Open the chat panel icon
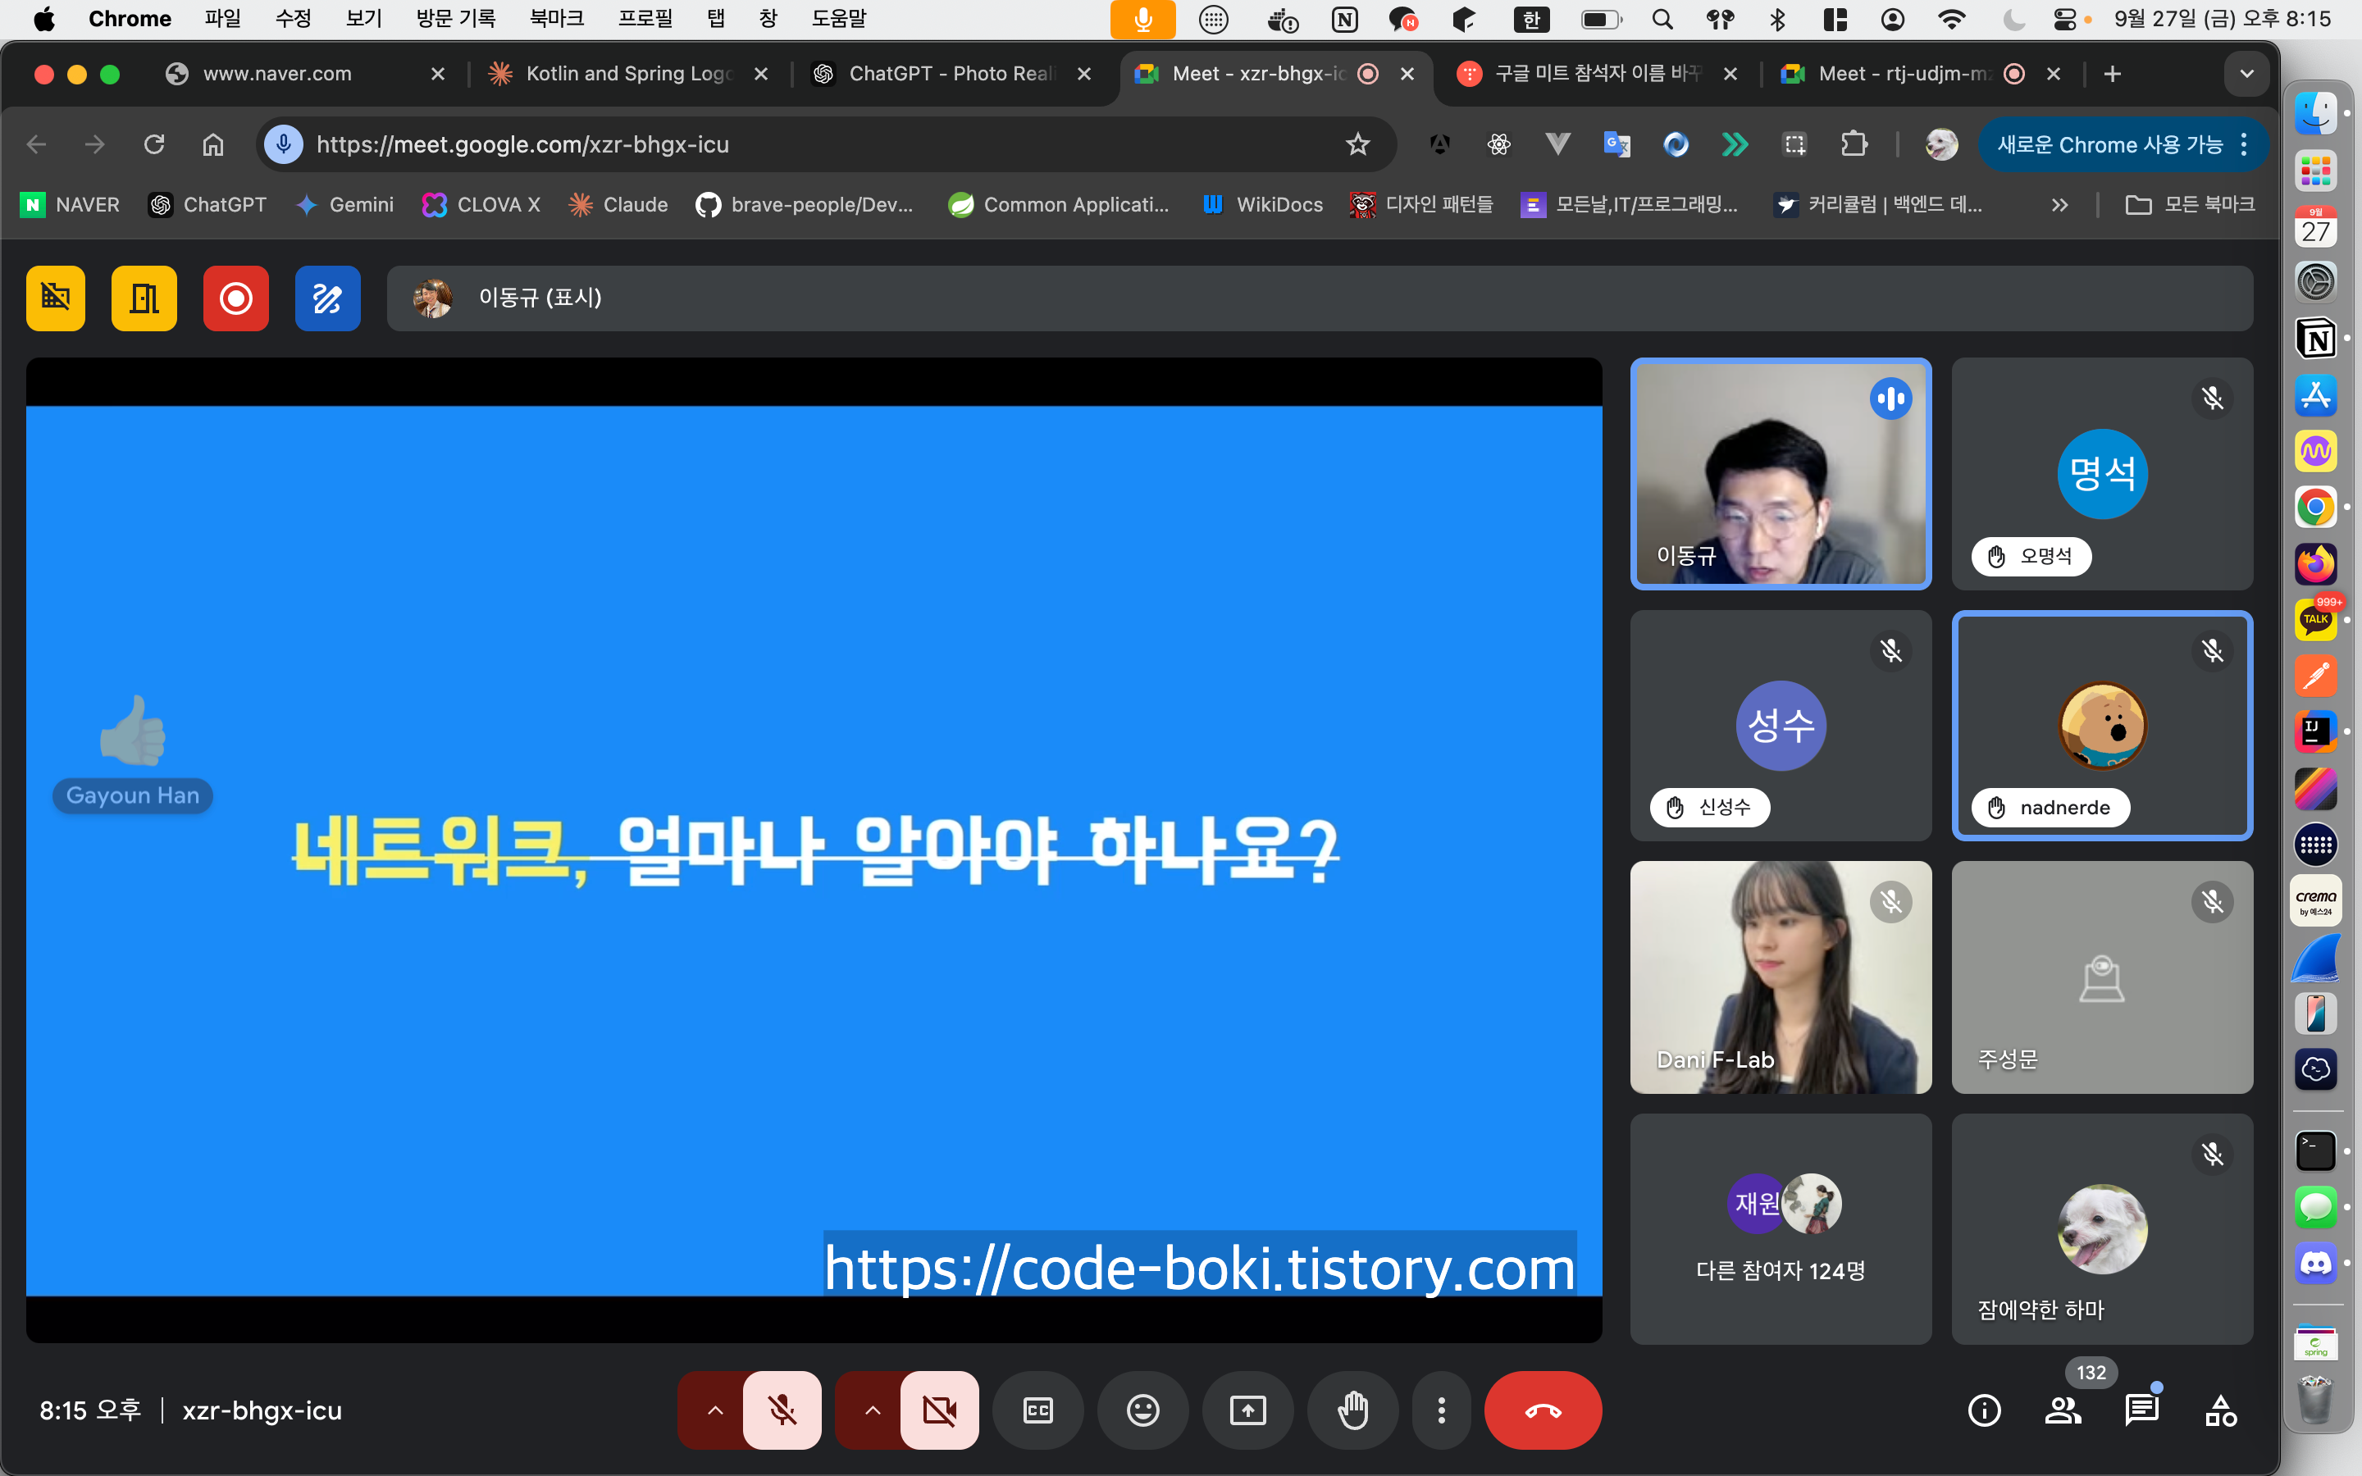This screenshot has width=2362, height=1476. 2141,1410
